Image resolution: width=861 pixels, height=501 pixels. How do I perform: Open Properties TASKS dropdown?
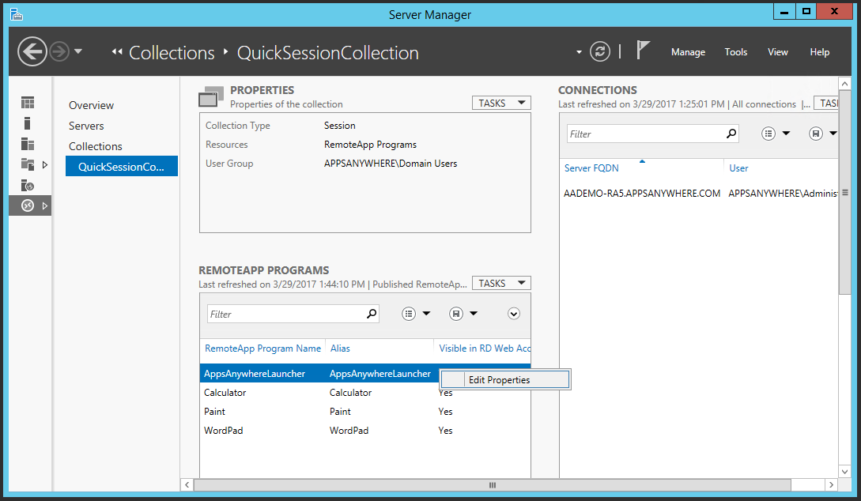point(501,103)
